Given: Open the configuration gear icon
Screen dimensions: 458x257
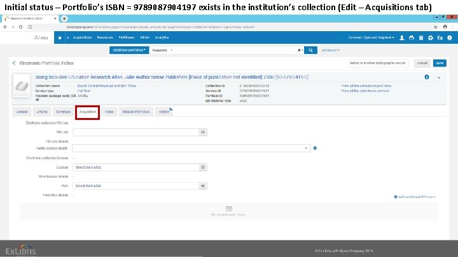Looking at the screenshot, I should pyautogui.click(x=431, y=37).
